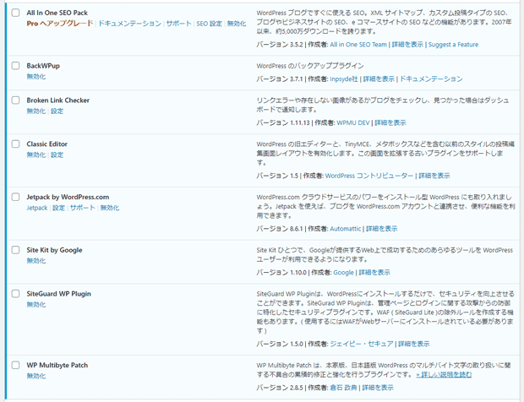
Task: Deactivate Jetpack via 無効化 link
Action: coord(110,208)
